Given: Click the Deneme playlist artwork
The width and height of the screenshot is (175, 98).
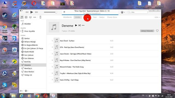Looking at the screenshot, I should click(x=54, y=27).
